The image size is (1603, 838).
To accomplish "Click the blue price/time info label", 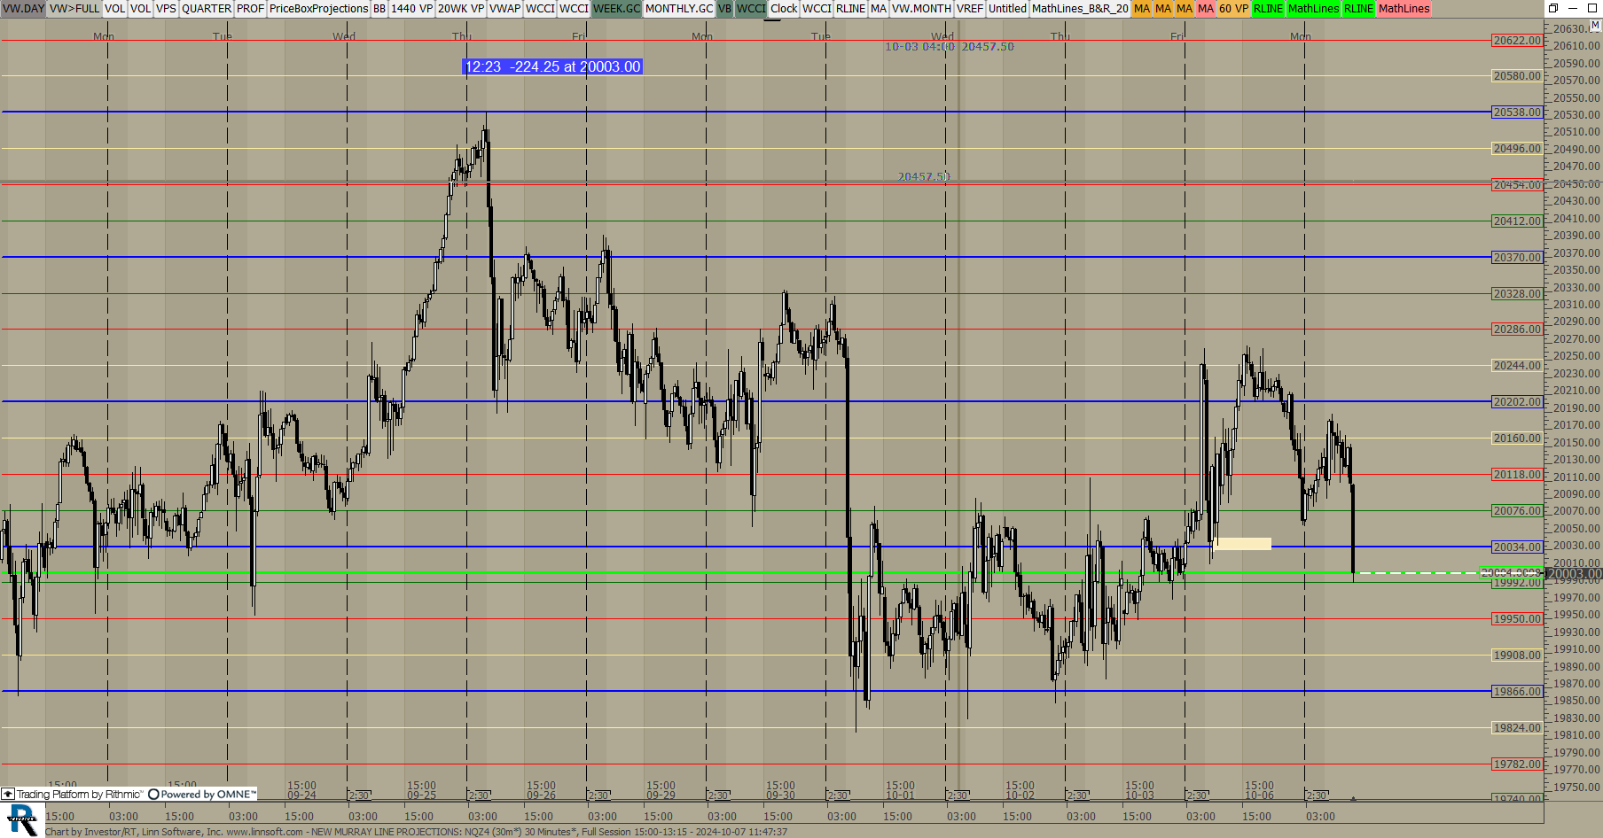I will coord(552,66).
